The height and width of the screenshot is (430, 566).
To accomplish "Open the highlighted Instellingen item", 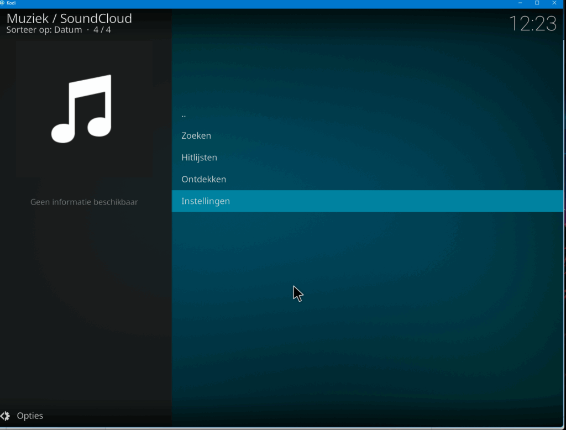I will coord(206,201).
